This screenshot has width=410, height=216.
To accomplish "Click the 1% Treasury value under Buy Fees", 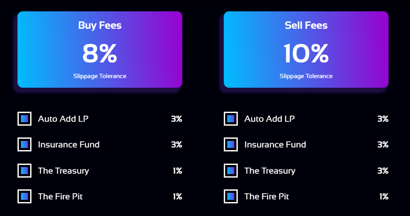I will [x=177, y=171].
